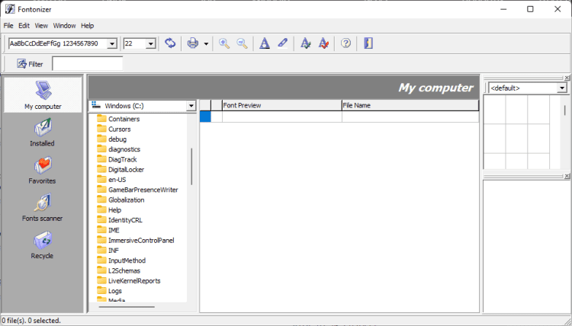Screen dimensions: 572x326
Task: Open the File menu
Action: coord(8,25)
